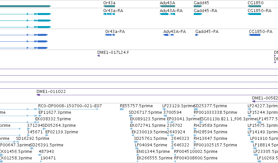Select the Ady43A gene label

[x=167, y=3]
